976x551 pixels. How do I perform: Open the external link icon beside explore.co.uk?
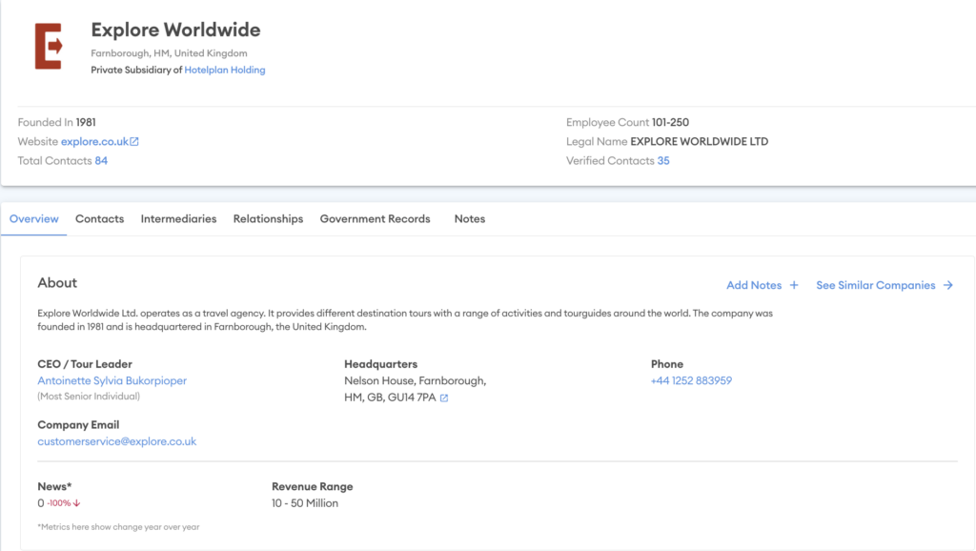(134, 142)
